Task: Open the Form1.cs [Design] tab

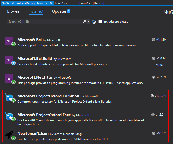Action: click(92, 3)
